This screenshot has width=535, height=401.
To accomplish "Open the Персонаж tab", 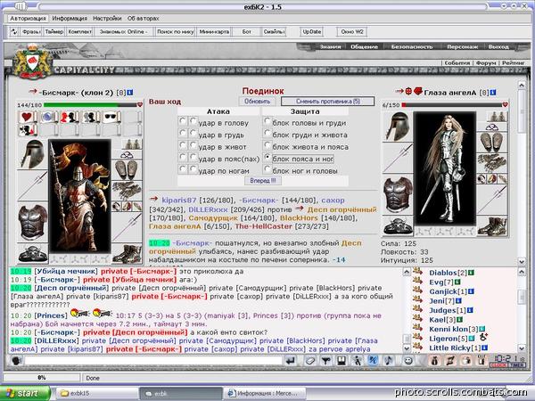I will coord(462,46).
